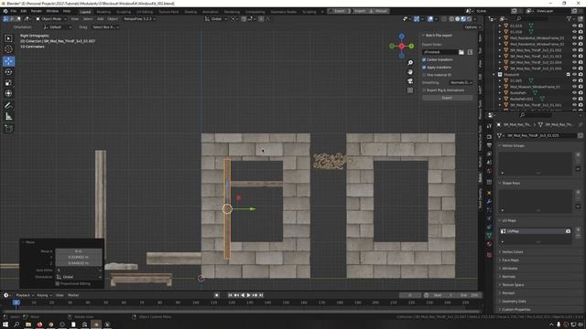Viewport: 586px width, 329px height.
Task: Toggle camera view icon in the viewport
Action: 410,81
